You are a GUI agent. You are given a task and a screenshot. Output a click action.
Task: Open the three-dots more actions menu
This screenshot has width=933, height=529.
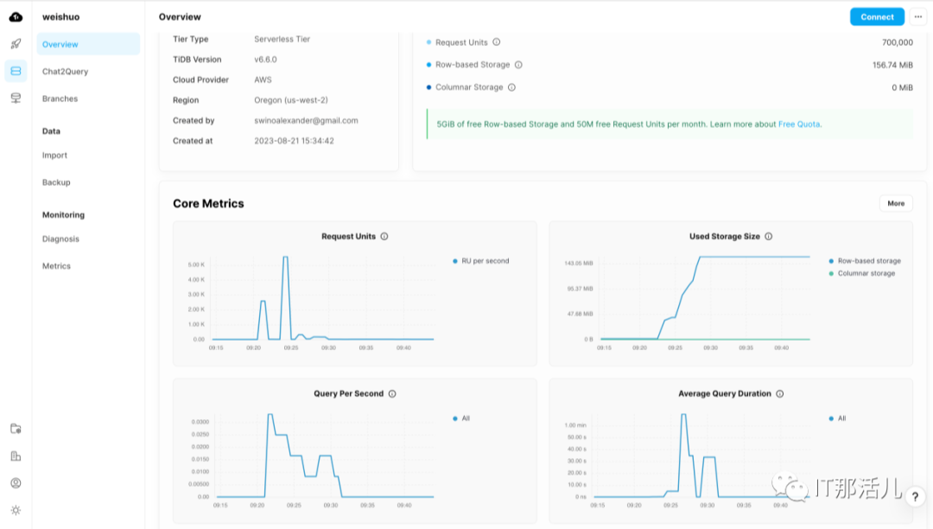[x=917, y=16]
